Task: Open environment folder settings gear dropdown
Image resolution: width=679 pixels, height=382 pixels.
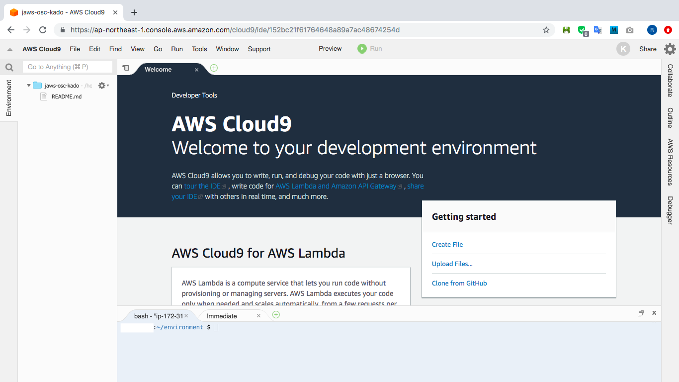Action: coord(103,86)
